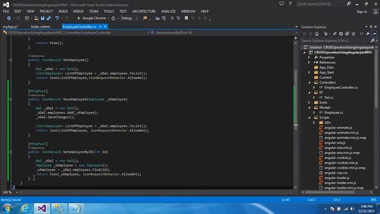Open the member dropdown showing GetemployeeByID
The width and height of the screenshot is (380, 214).
296,33
